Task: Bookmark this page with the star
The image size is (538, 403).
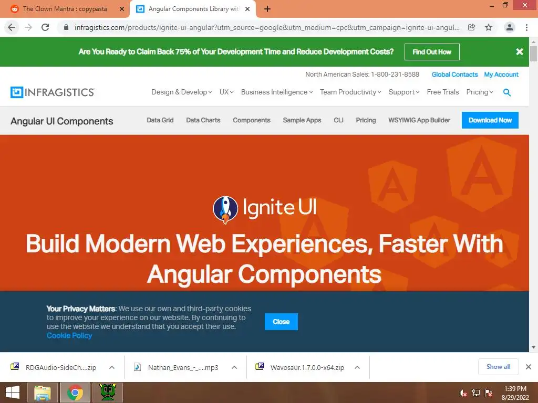Action: (x=489, y=27)
